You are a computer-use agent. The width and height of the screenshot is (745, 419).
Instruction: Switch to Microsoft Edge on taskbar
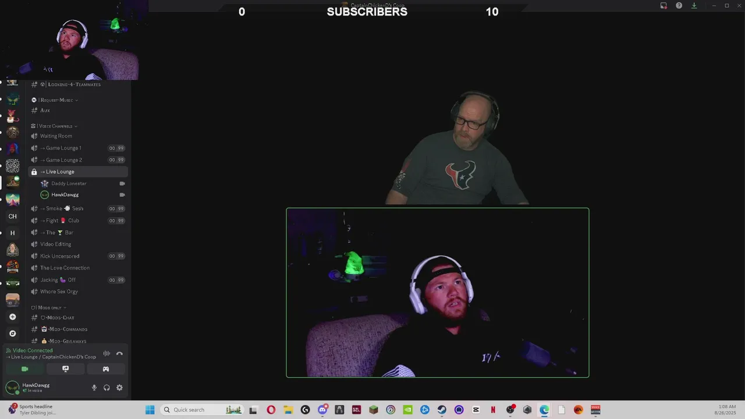pyautogui.click(x=544, y=410)
